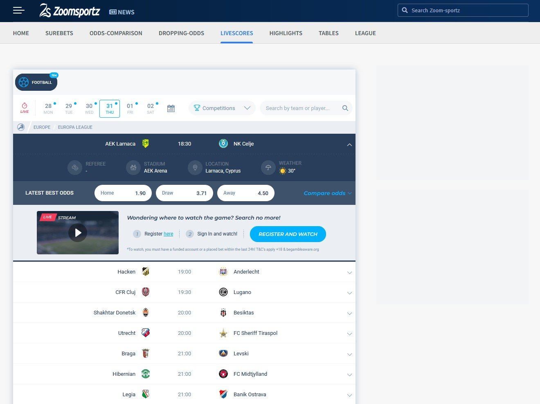Open the hamburger menu
This screenshot has width=540, height=404.
[18, 10]
